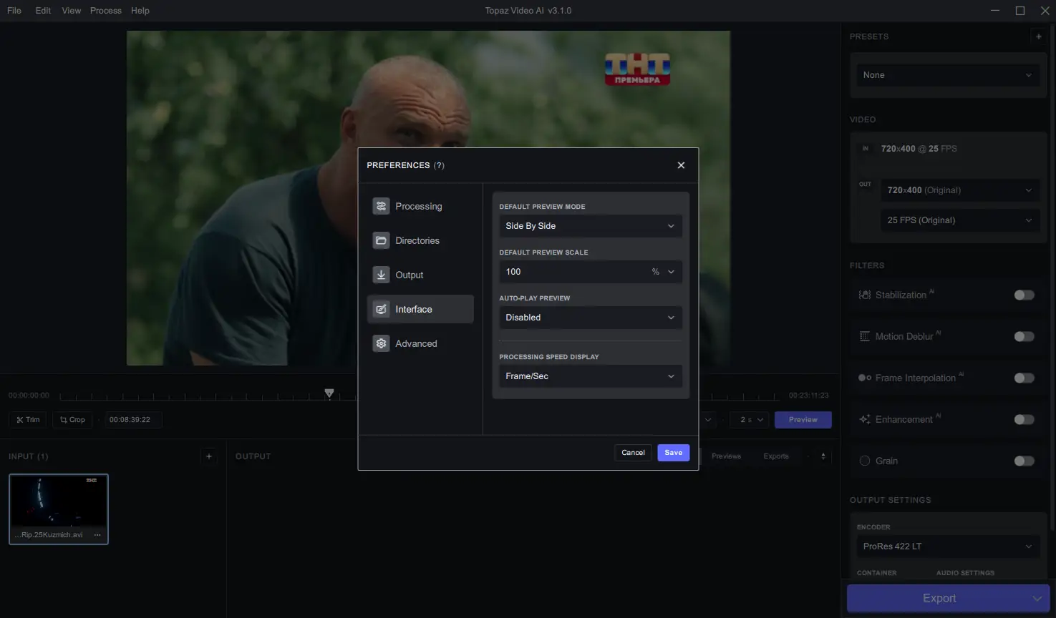Toggle the Grain switch

[1024, 461]
